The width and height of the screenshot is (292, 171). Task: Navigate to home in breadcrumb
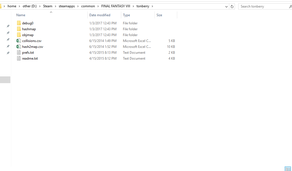[12, 6]
